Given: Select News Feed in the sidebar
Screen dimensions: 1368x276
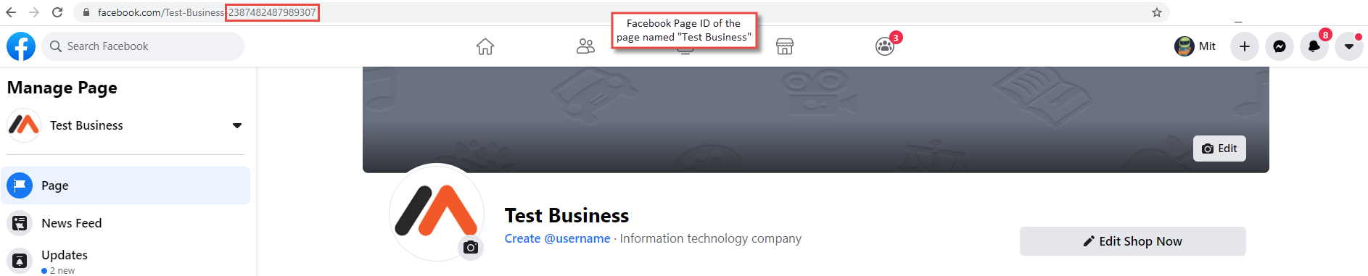Looking at the screenshot, I should point(125,223).
